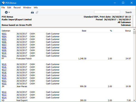Select Noel Dupont salesman name
This screenshot has height=102, width=136.
[22, 100]
